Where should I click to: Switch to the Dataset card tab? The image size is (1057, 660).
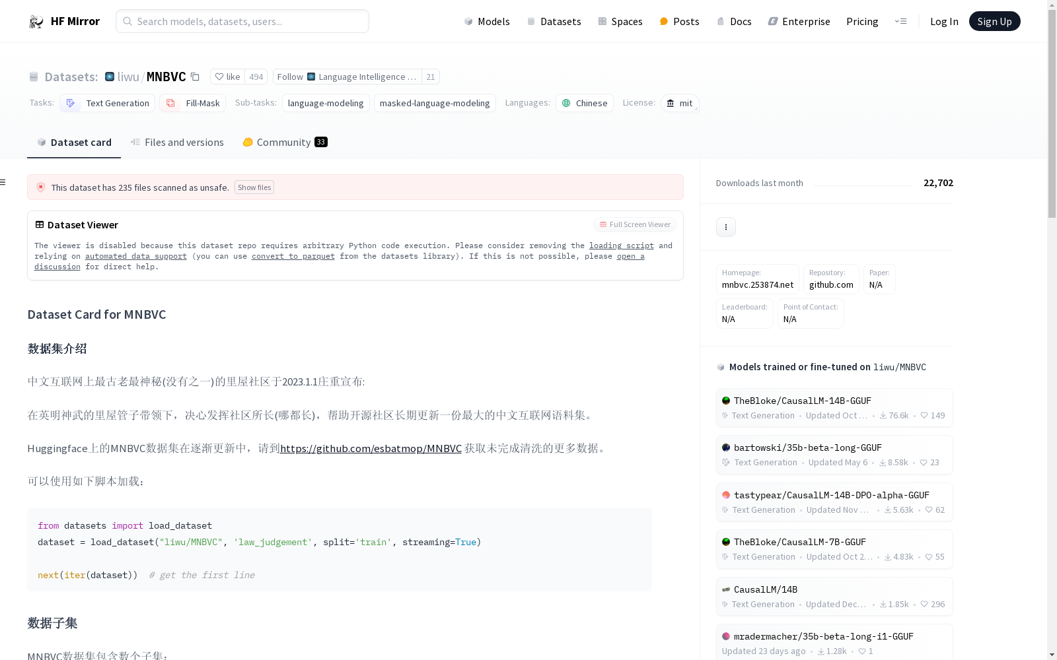click(74, 142)
